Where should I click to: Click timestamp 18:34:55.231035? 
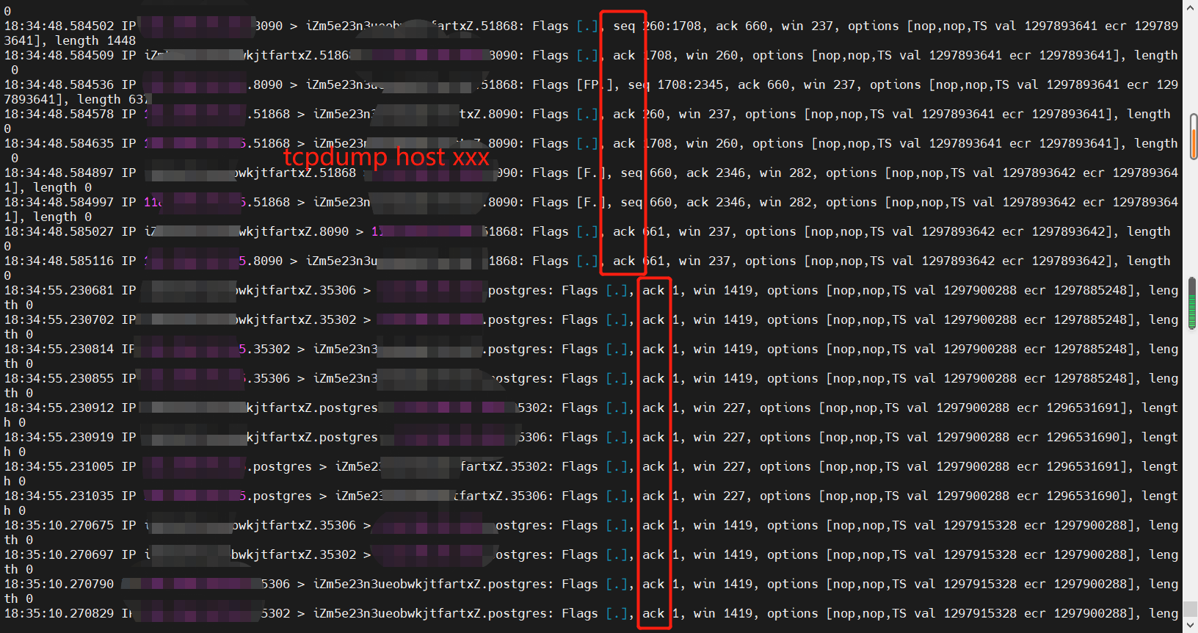(x=59, y=496)
